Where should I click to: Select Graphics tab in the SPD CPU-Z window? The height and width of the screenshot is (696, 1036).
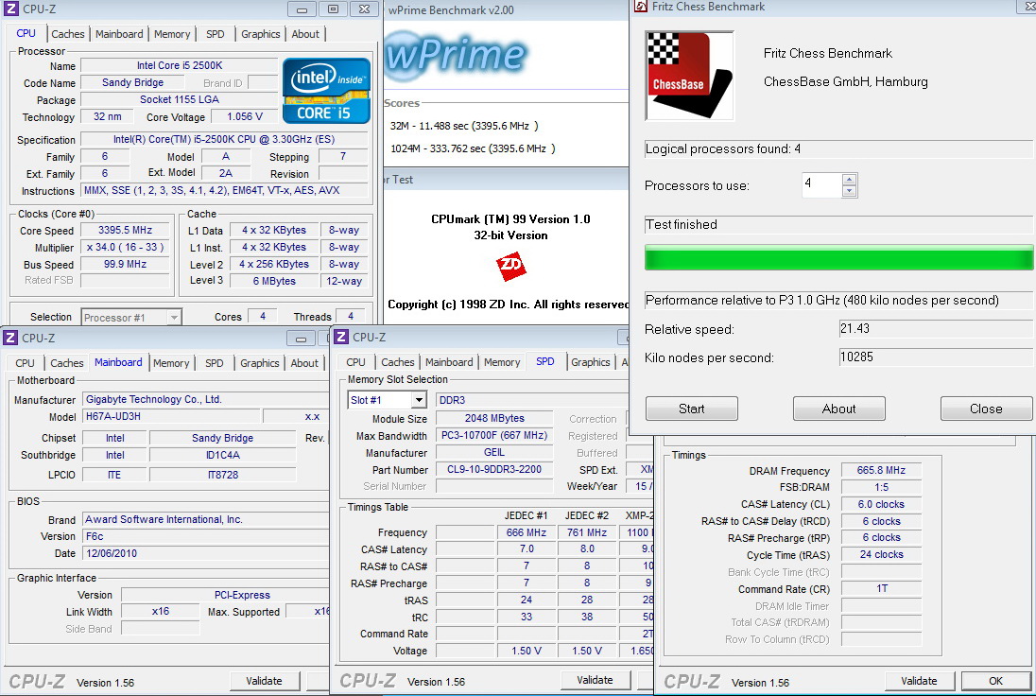tap(591, 362)
